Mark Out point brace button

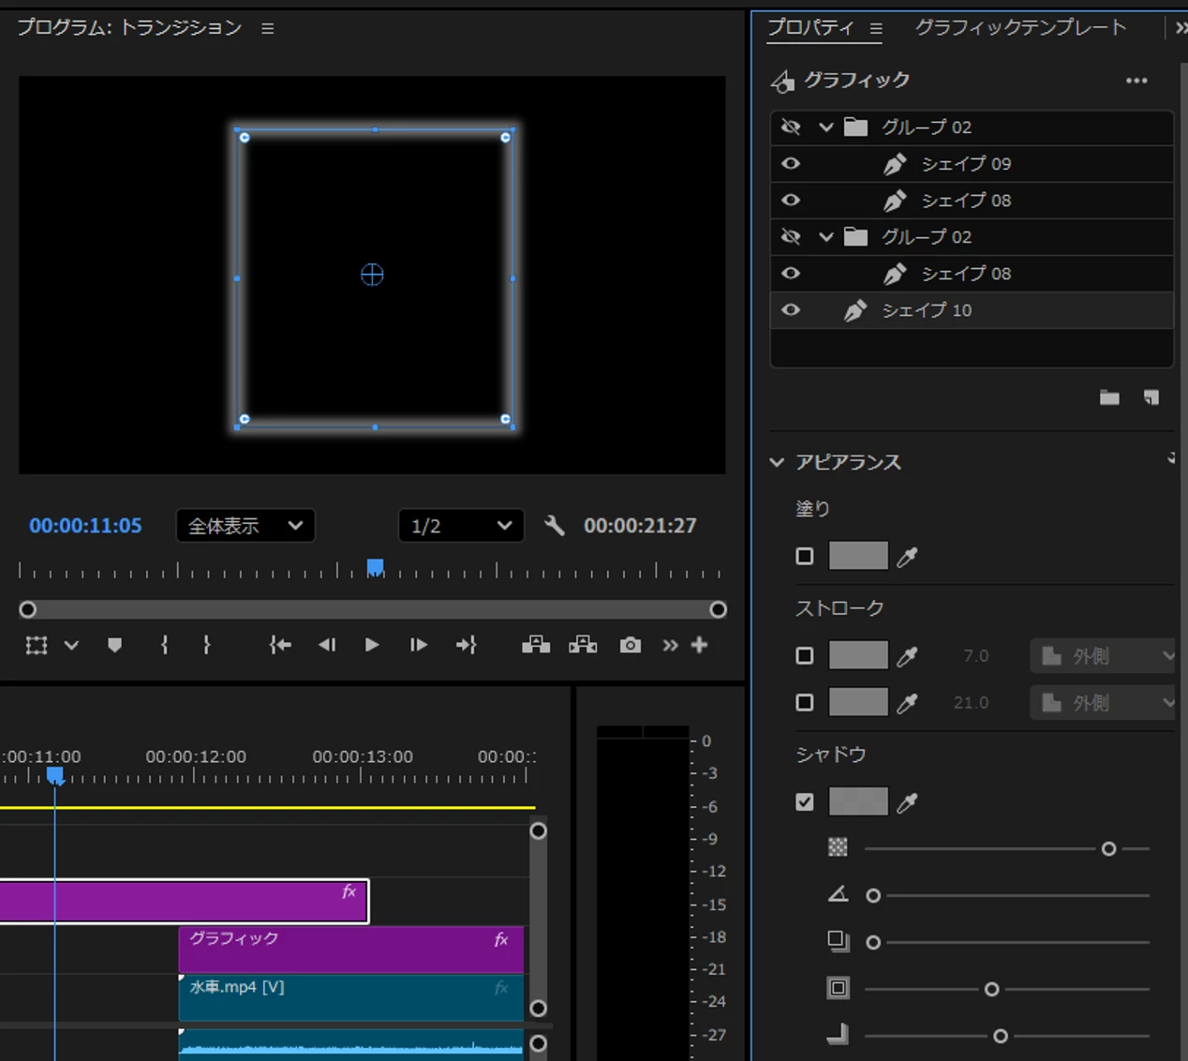(206, 645)
